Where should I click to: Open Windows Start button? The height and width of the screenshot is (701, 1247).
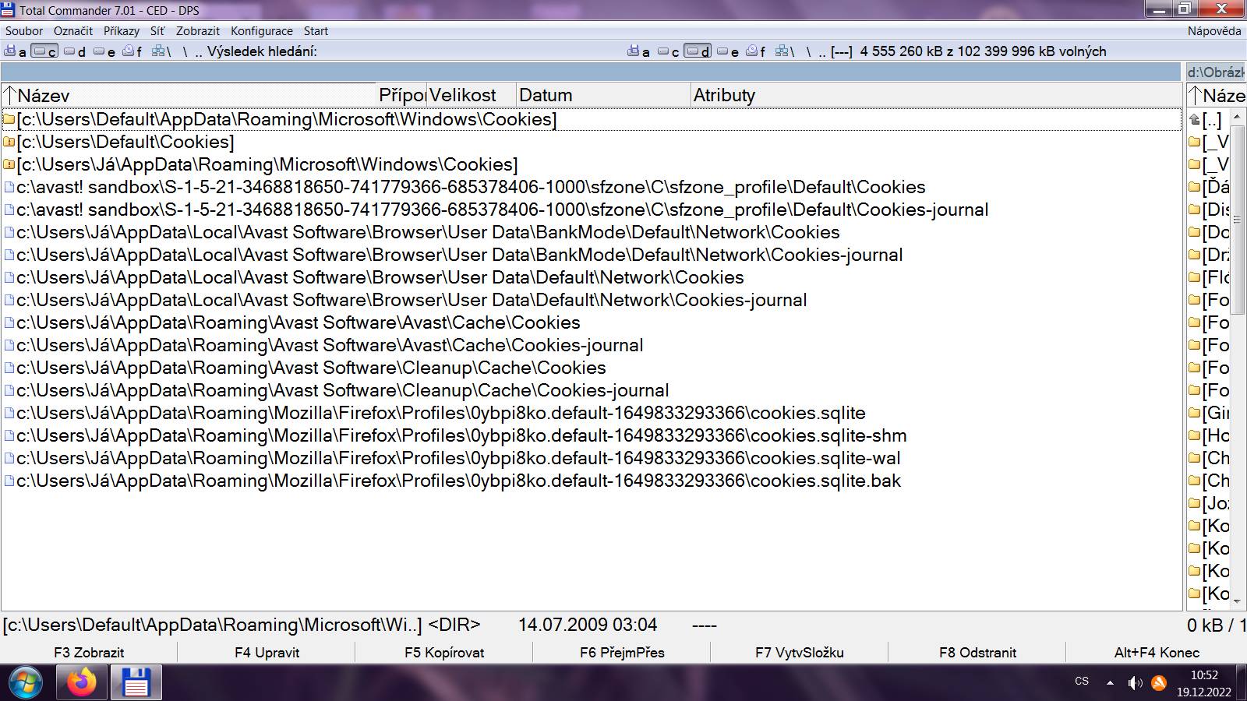tap(26, 683)
